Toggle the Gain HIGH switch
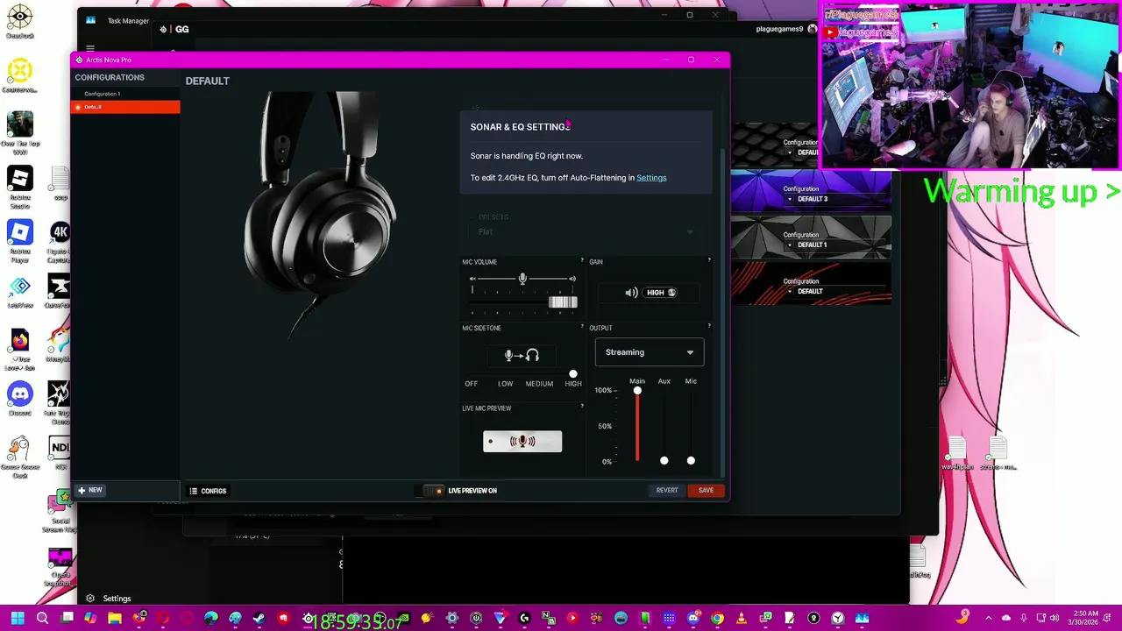This screenshot has width=1122, height=631. tap(662, 293)
